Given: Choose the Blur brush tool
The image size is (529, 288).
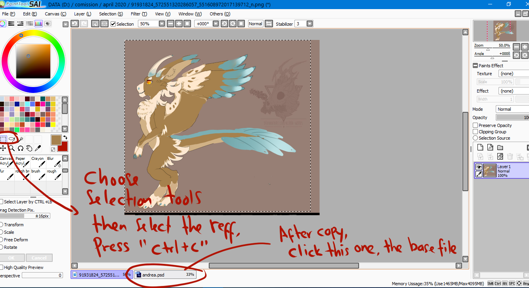Looking at the screenshot, I should 54,162.
